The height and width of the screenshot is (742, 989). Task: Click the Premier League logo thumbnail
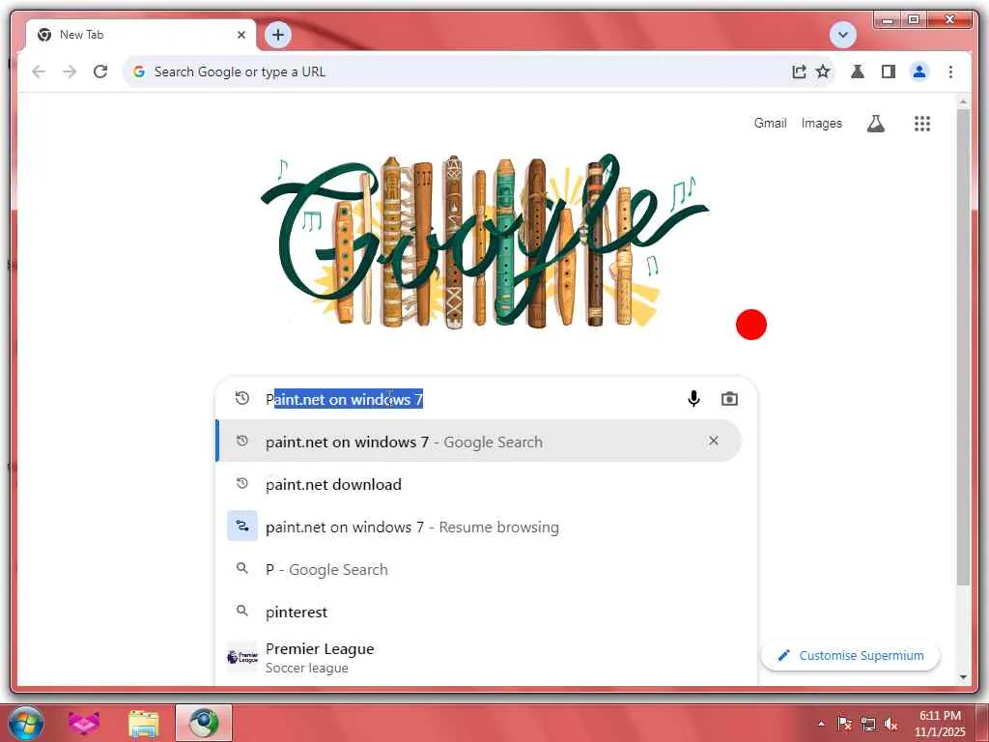click(242, 657)
